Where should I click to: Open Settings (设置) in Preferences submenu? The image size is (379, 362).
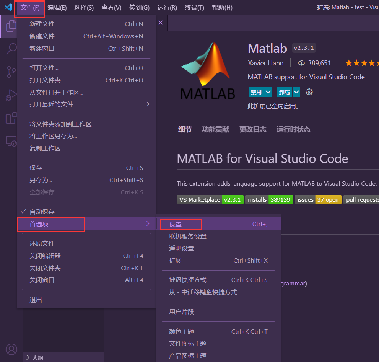(x=219, y=224)
